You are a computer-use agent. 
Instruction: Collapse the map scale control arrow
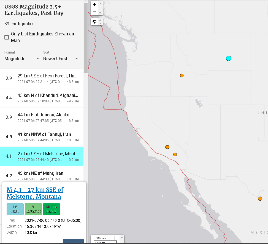(x=122, y=237)
